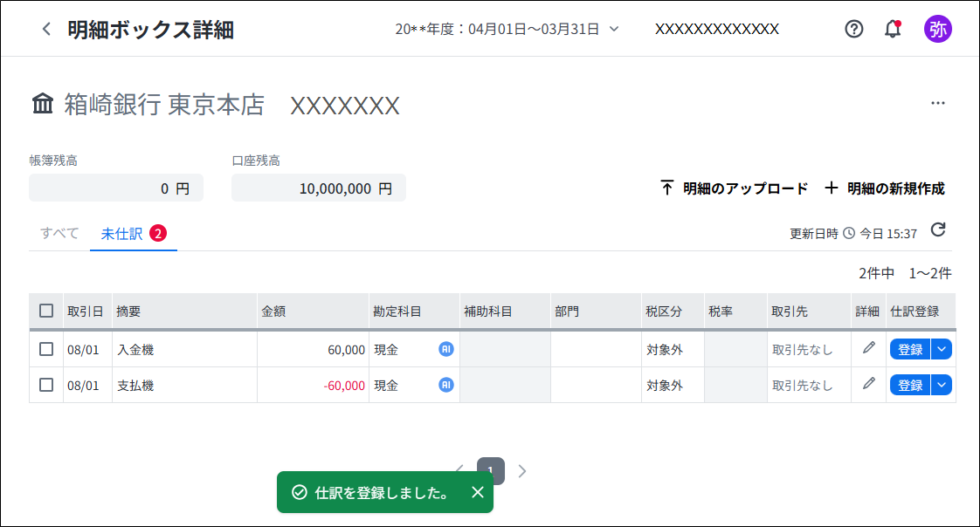980x527 pixels.
Task: Select the 未仕訳 tab
Action: coord(133,234)
